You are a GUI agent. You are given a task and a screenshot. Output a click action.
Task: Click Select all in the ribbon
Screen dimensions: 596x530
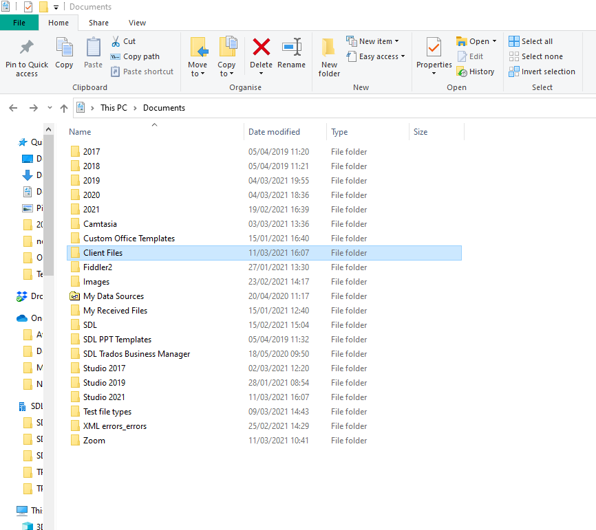(x=531, y=41)
